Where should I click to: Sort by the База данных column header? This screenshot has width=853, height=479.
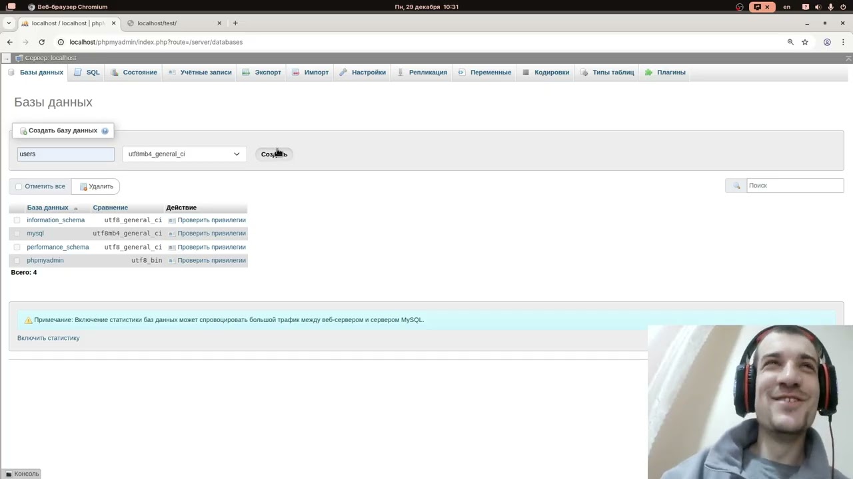pos(47,208)
